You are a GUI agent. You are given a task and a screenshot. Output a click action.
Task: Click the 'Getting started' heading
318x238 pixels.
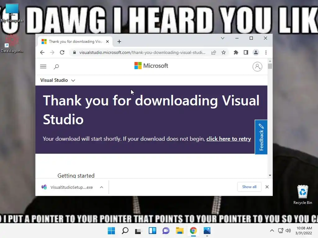click(76, 175)
